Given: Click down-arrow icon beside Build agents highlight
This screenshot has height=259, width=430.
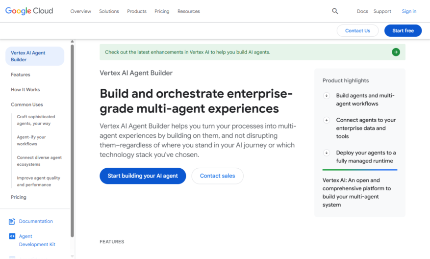Looking at the screenshot, I should click(327, 96).
